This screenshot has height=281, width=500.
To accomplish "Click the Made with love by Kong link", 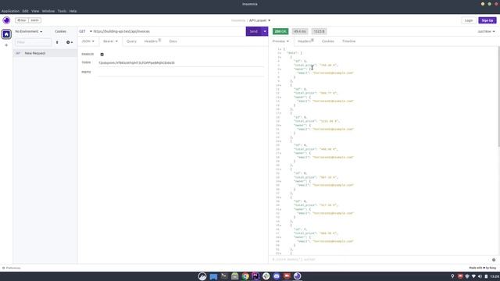I will point(483,268).
